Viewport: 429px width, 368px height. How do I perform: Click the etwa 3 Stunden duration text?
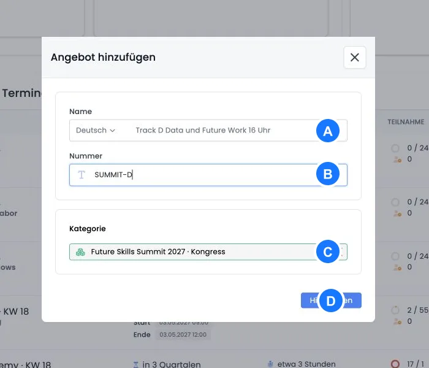click(306, 364)
